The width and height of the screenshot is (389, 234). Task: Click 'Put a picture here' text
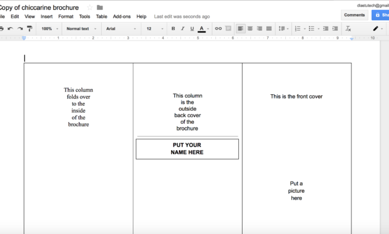296,191
